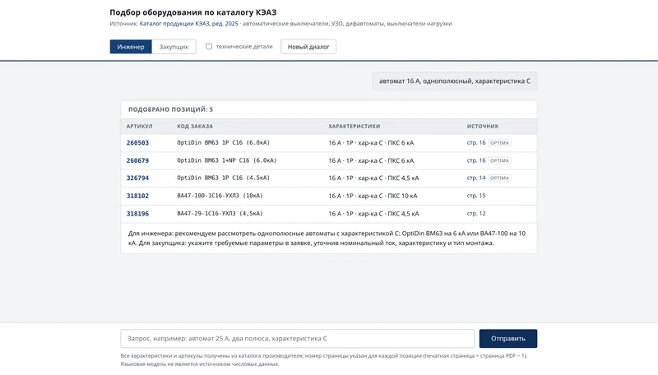Screen dimensions: 658x375
Task: Switch to the Закупщик mode tab
Action: (x=174, y=47)
